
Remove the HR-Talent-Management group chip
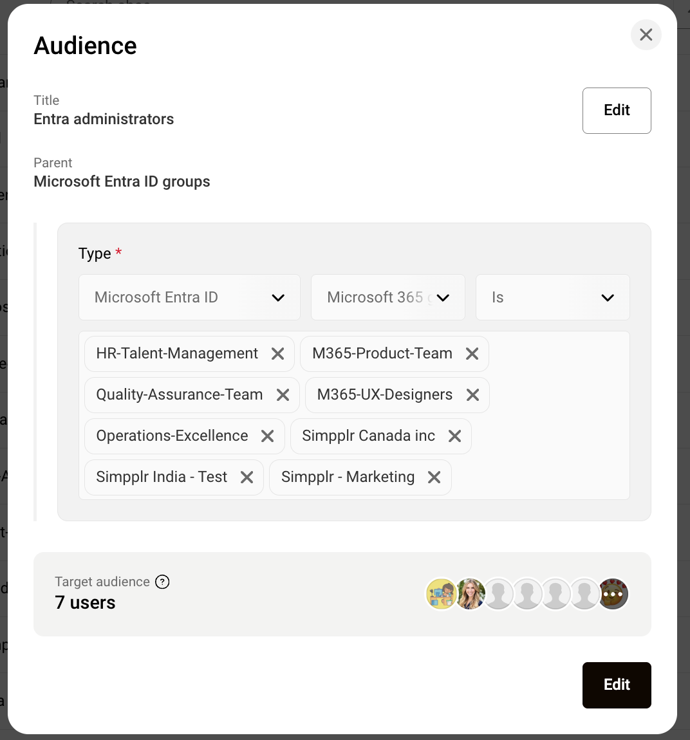pyautogui.click(x=277, y=354)
